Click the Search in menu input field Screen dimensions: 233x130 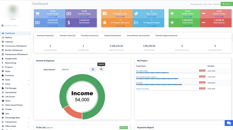pos(16,26)
